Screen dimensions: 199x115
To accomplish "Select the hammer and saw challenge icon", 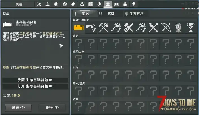I will click(128, 28).
